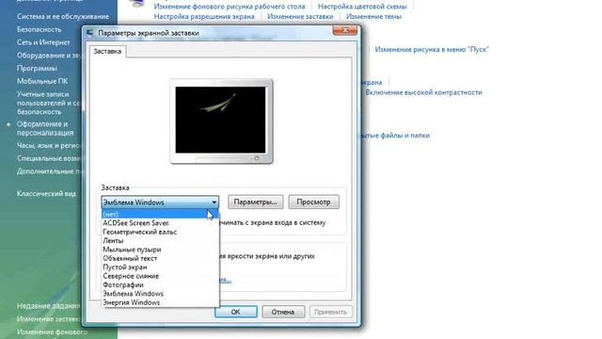The height and width of the screenshot is (339, 602).
Task: Open Программы sidebar category
Action: pos(37,69)
